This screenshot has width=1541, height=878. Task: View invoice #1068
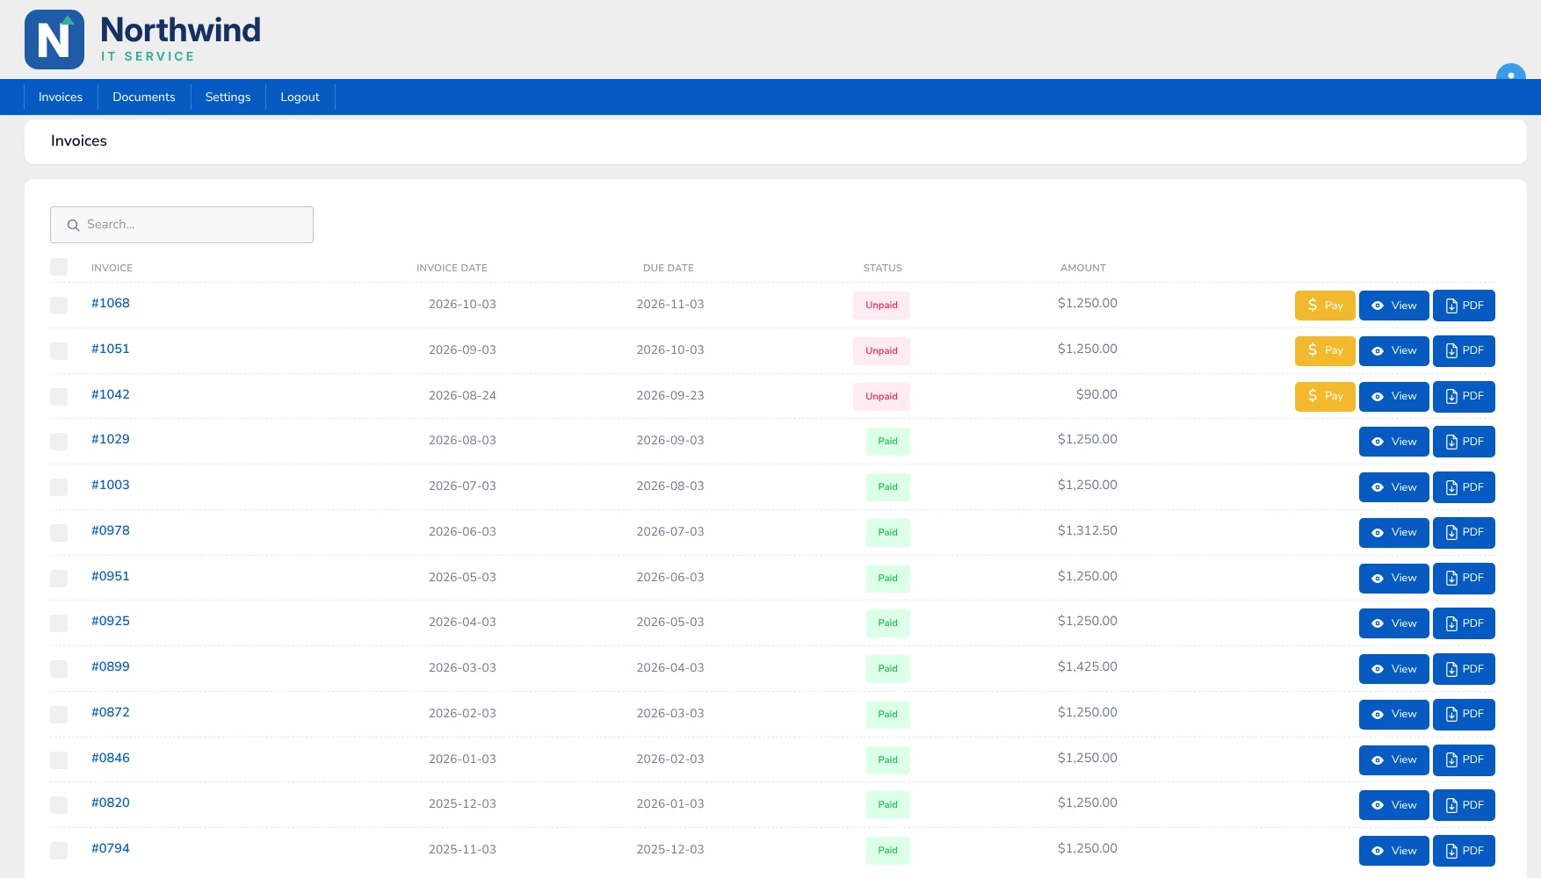pos(1393,306)
